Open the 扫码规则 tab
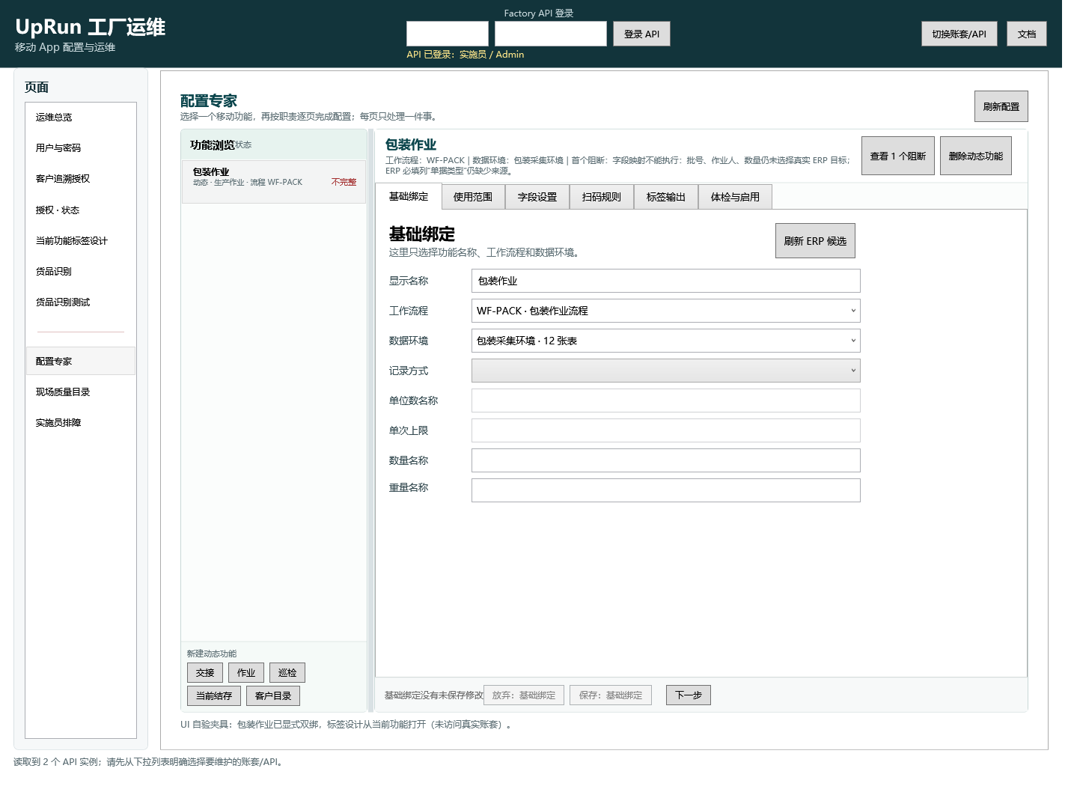The height and width of the screenshot is (807, 1074). click(x=602, y=197)
